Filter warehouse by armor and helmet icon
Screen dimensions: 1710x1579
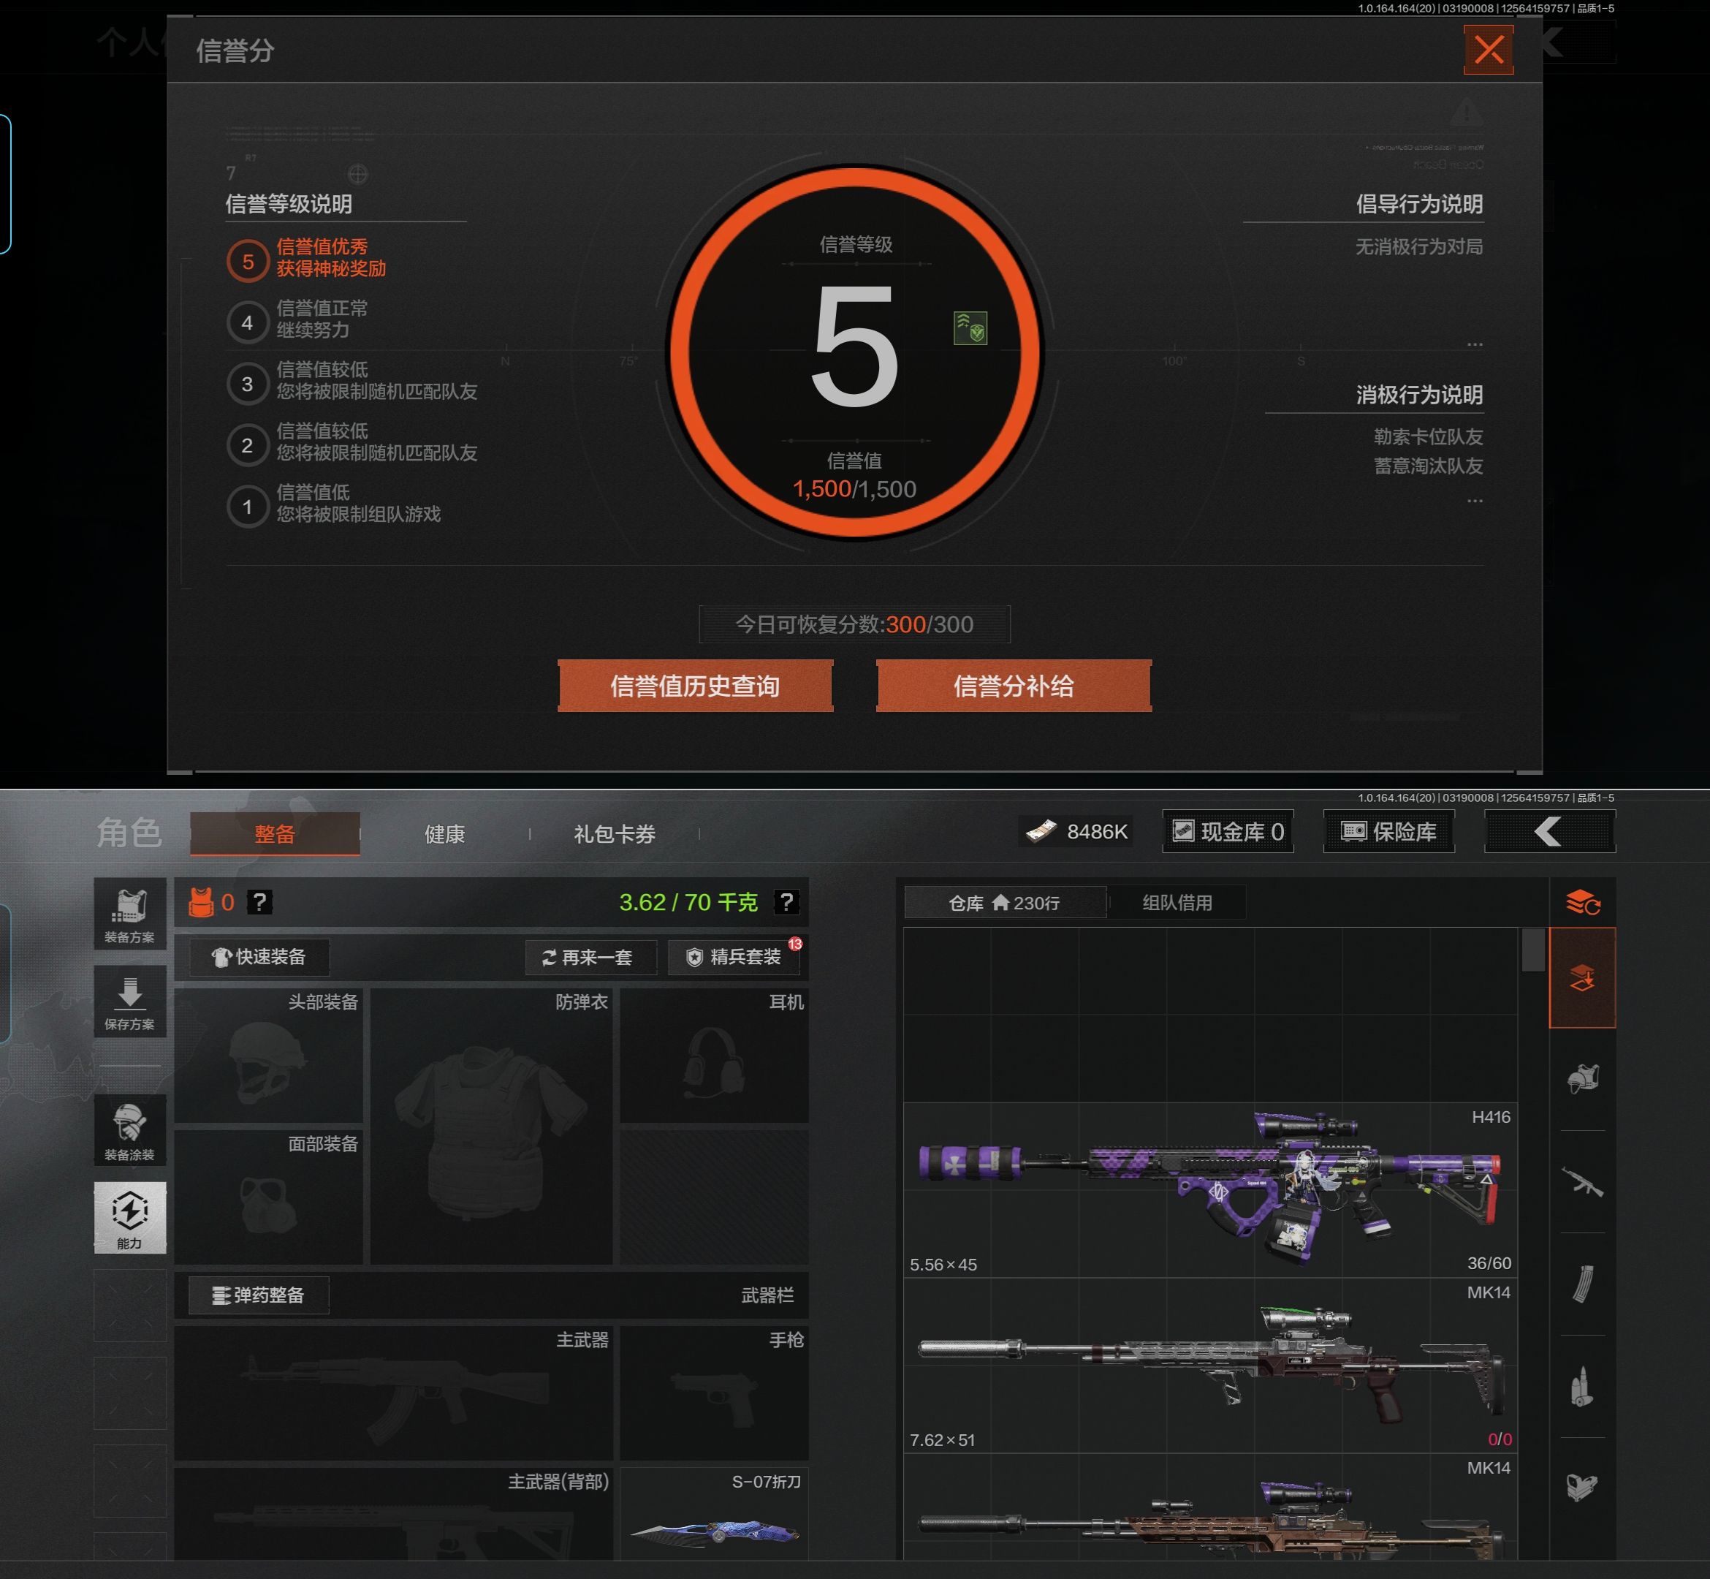pos(1582,1079)
